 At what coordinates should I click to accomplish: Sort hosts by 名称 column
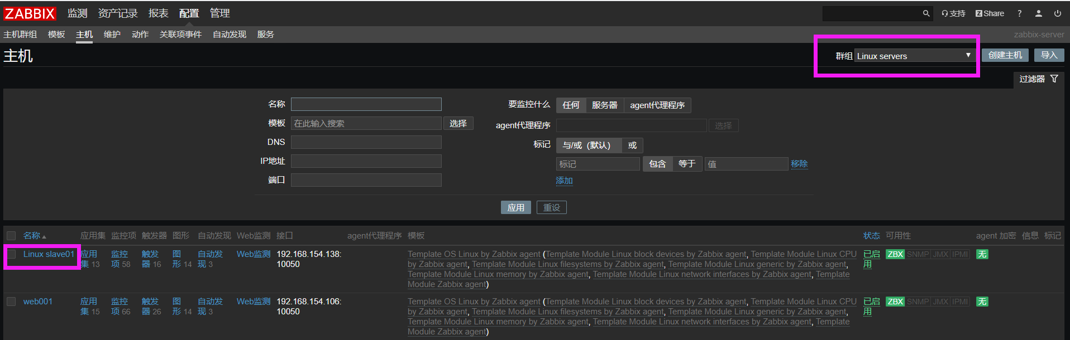coord(35,236)
